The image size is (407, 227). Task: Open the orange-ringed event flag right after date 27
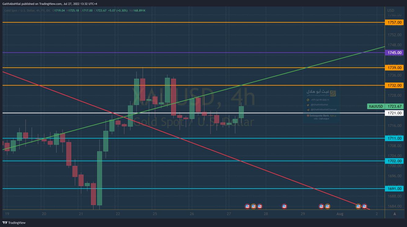tap(253, 207)
